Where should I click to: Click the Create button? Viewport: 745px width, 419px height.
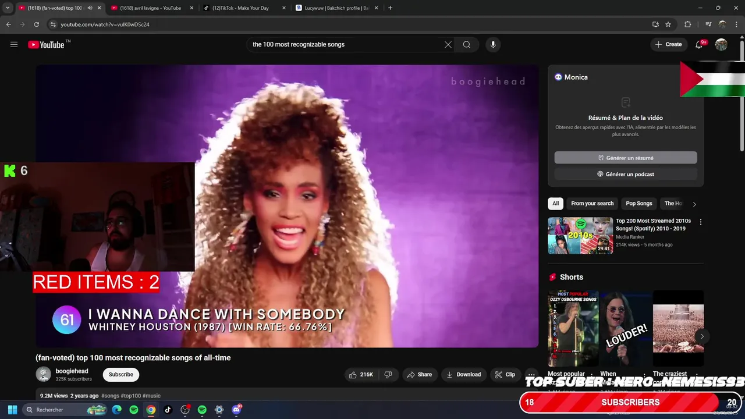click(x=668, y=44)
